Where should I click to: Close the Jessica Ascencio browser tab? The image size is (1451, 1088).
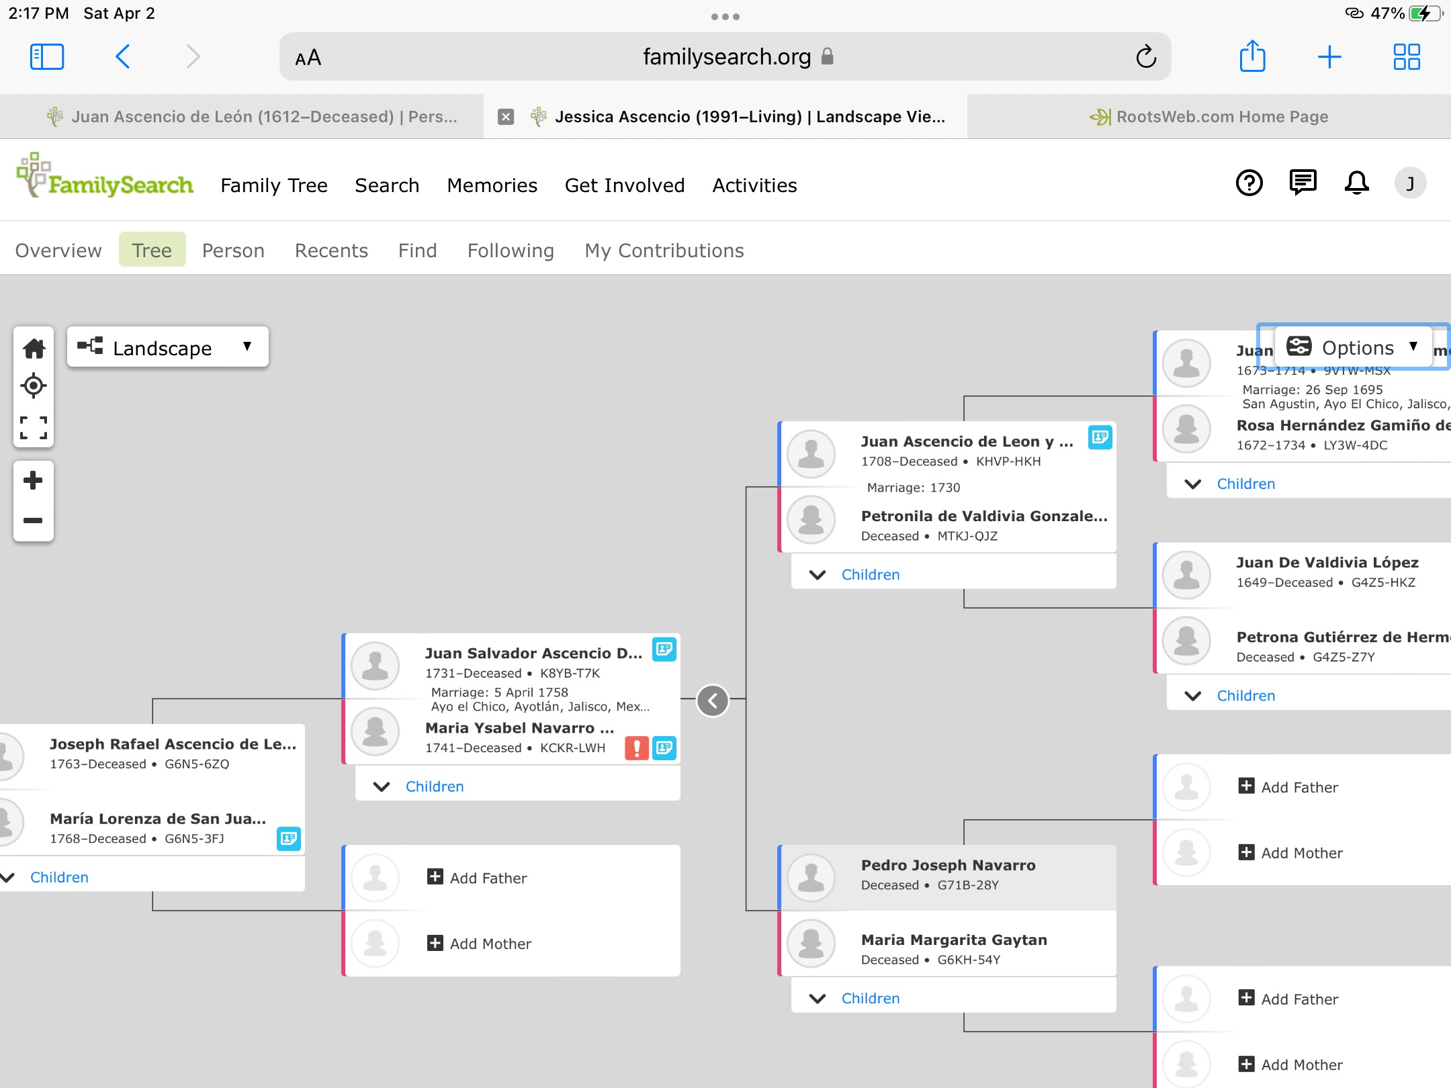(x=506, y=117)
